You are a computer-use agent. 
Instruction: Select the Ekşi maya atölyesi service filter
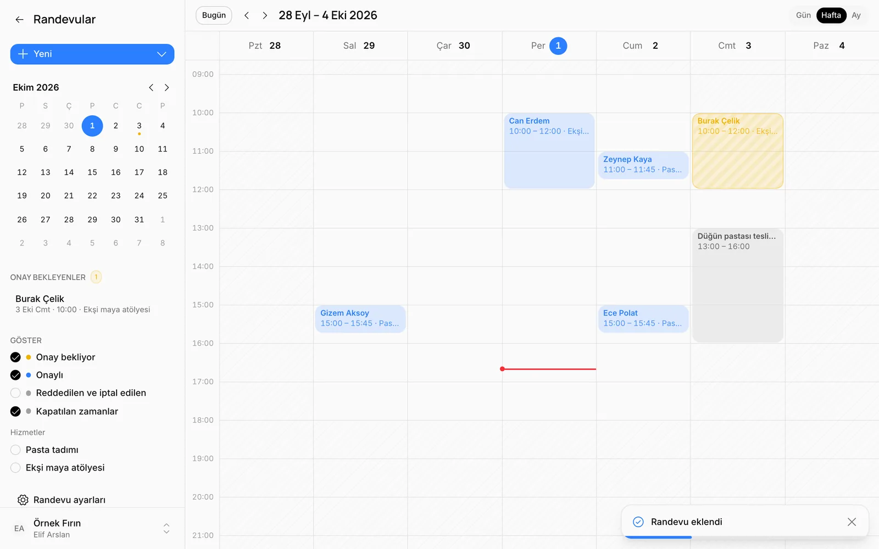tap(15, 468)
